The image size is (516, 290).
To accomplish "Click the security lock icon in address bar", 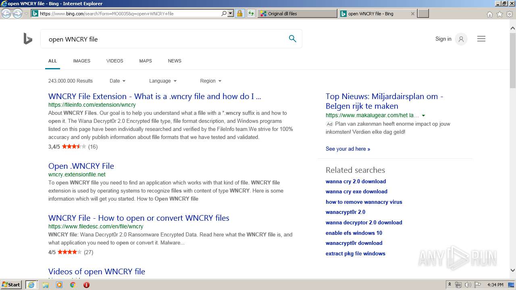I will click(x=239, y=13).
